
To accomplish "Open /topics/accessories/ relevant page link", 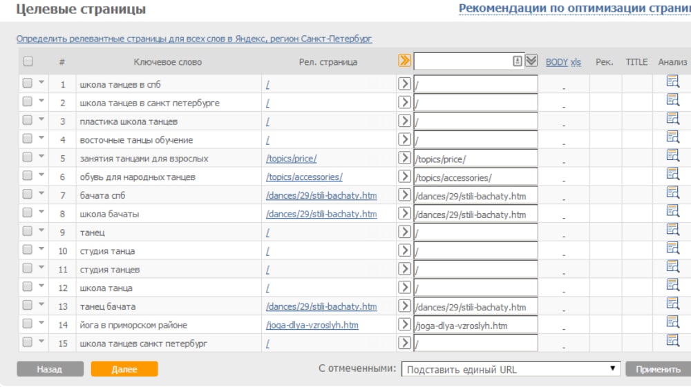I will (x=304, y=177).
